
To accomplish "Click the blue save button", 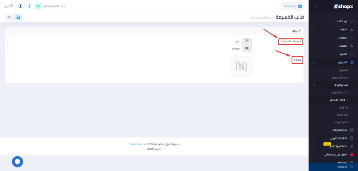I will tap(18, 17).
